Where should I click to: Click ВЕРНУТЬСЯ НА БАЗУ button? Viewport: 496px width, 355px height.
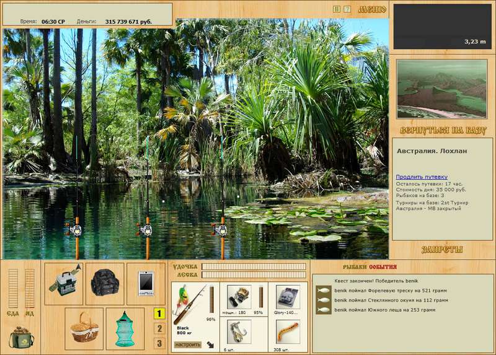(443, 131)
